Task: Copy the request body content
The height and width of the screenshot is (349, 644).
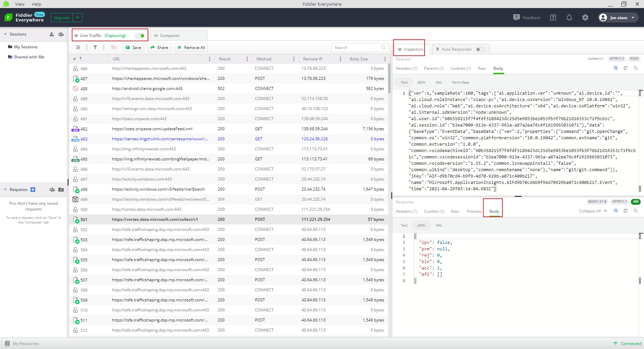Action: (626, 68)
